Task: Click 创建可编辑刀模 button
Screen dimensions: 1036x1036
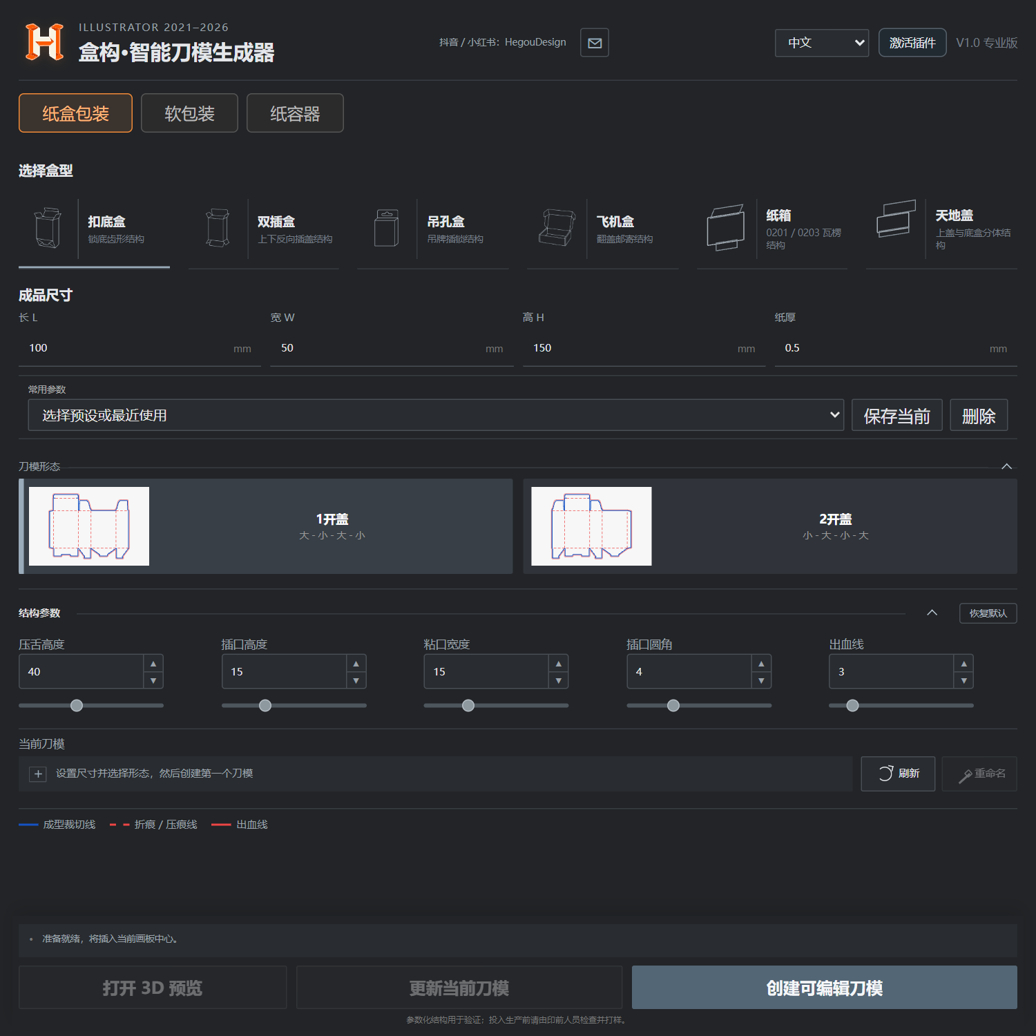Action: (x=825, y=988)
